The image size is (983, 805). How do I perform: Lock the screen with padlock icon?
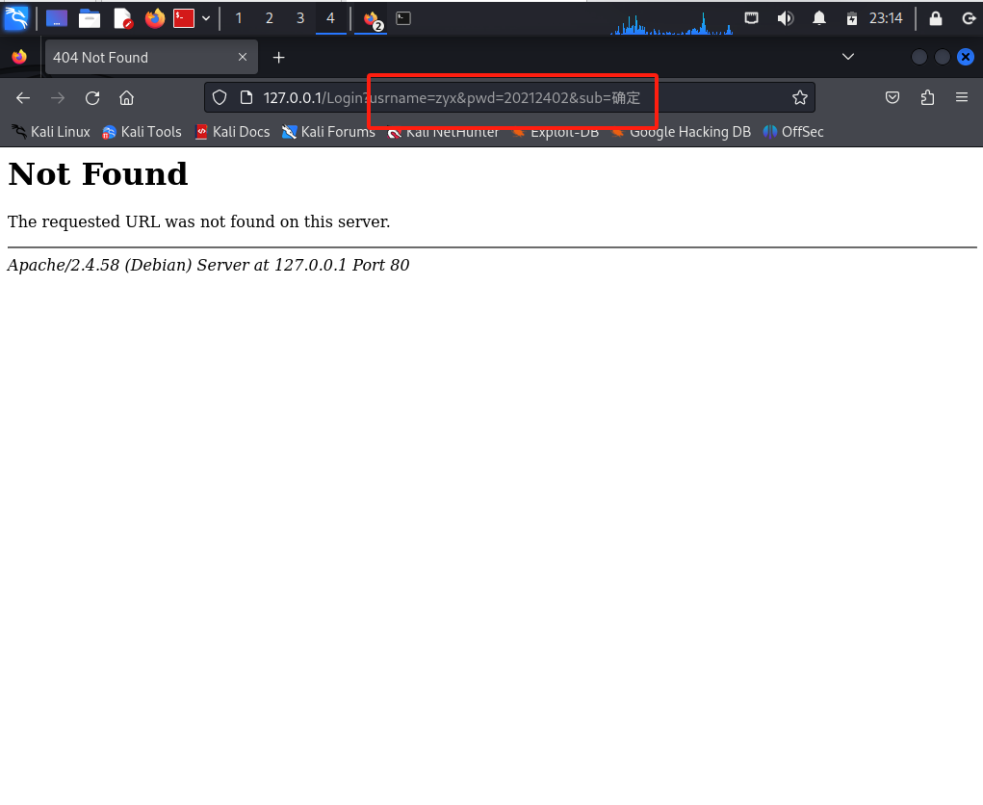tap(936, 18)
